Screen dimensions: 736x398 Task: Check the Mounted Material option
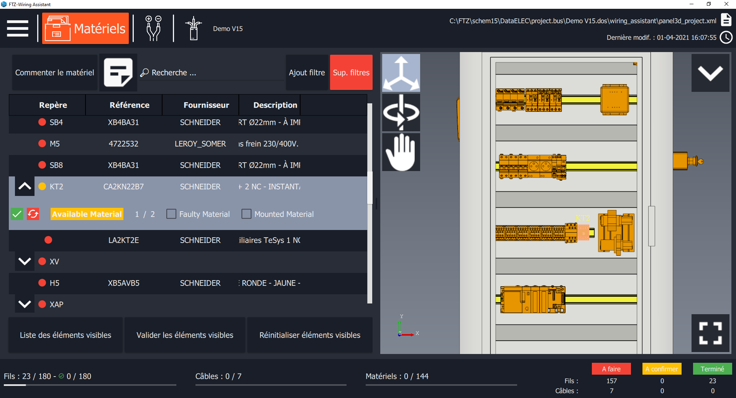(x=246, y=214)
